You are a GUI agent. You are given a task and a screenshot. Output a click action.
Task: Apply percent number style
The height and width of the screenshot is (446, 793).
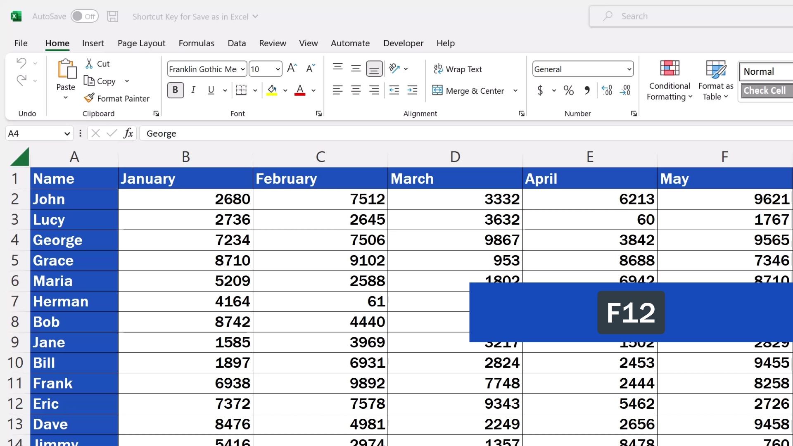pyautogui.click(x=568, y=90)
